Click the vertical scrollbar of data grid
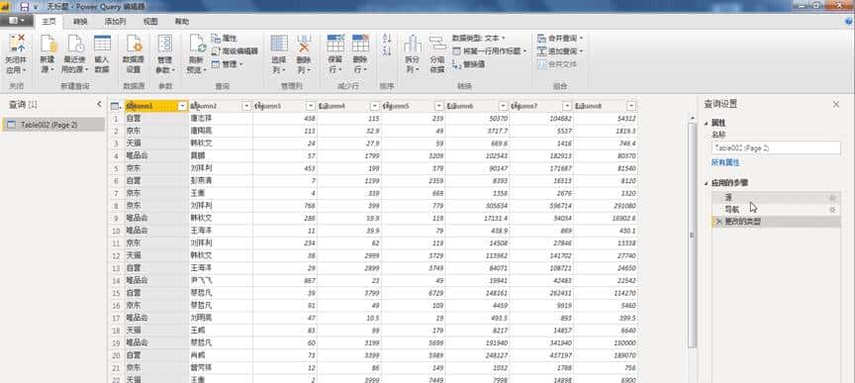The image size is (855, 383). click(693, 235)
